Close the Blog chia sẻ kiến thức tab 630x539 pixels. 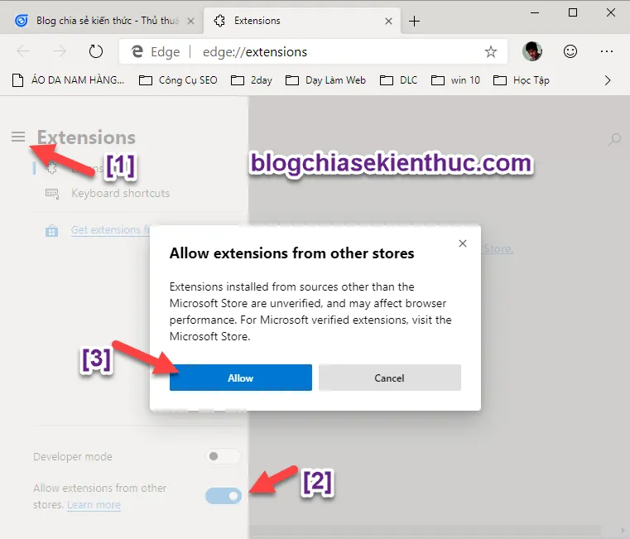click(x=191, y=21)
